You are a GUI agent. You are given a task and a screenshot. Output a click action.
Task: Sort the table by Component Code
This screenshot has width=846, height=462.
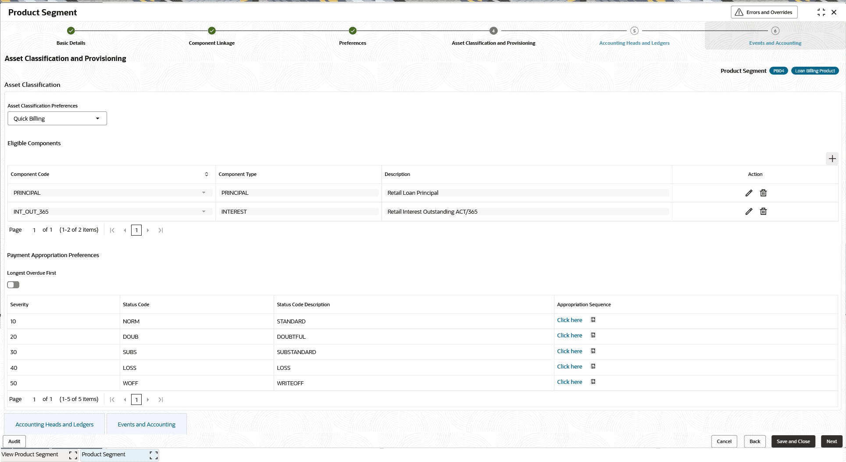(x=207, y=174)
